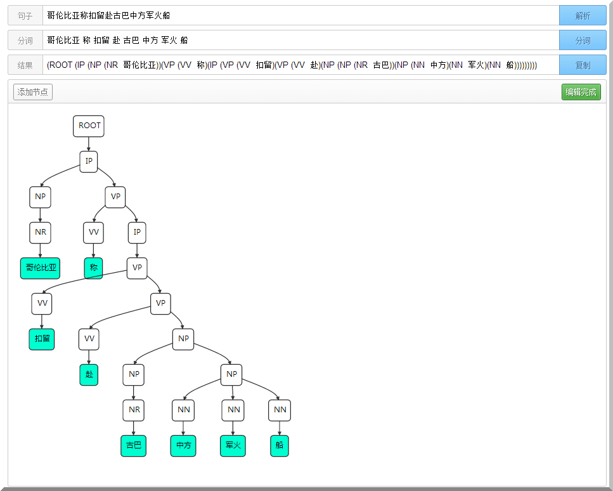The image size is (613, 491).
Task: Click the NR node above 古巴
Action: 134,410
